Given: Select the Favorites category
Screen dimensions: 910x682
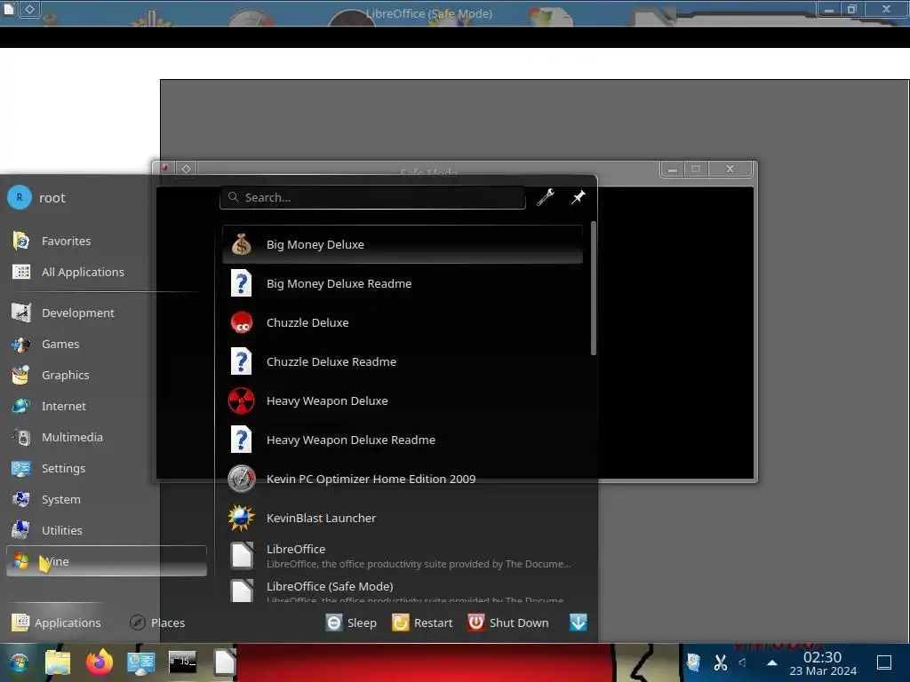Looking at the screenshot, I should click(x=107, y=241).
